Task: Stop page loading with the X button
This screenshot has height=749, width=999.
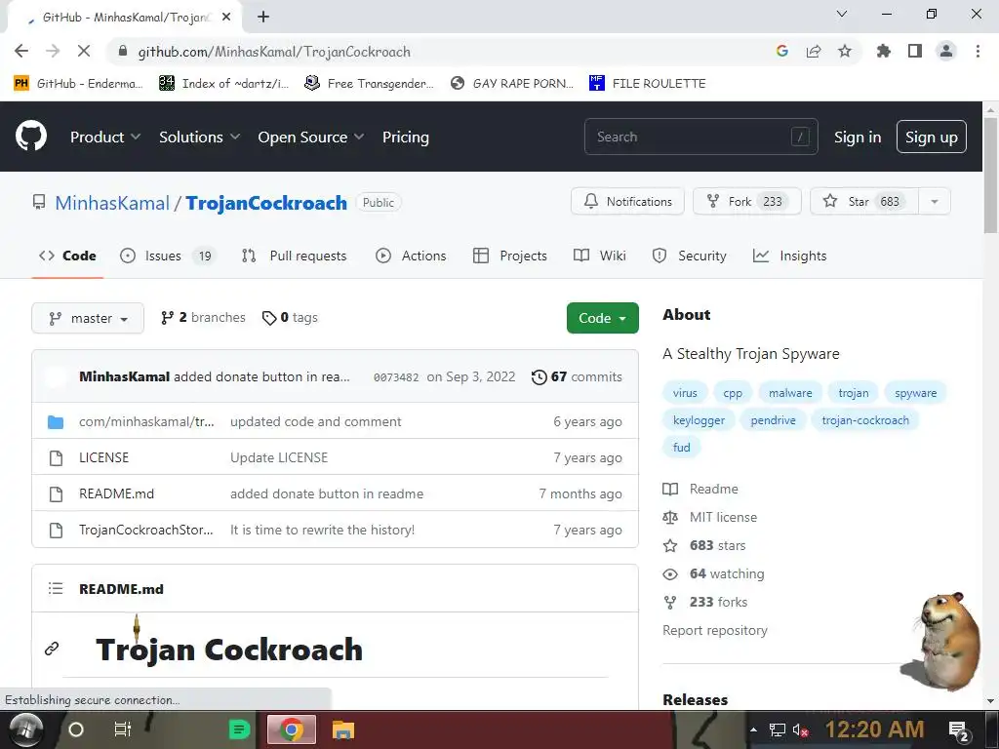Action: coord(84,52)
